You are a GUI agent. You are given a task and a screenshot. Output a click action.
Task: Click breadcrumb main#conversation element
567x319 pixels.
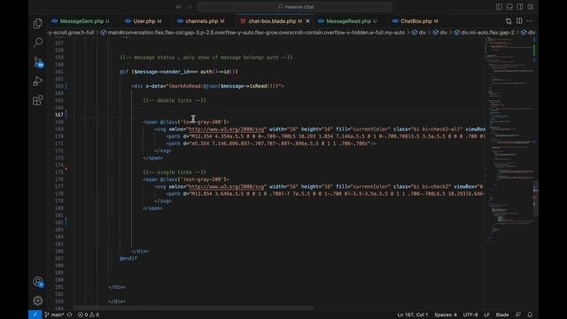(256, 33)
